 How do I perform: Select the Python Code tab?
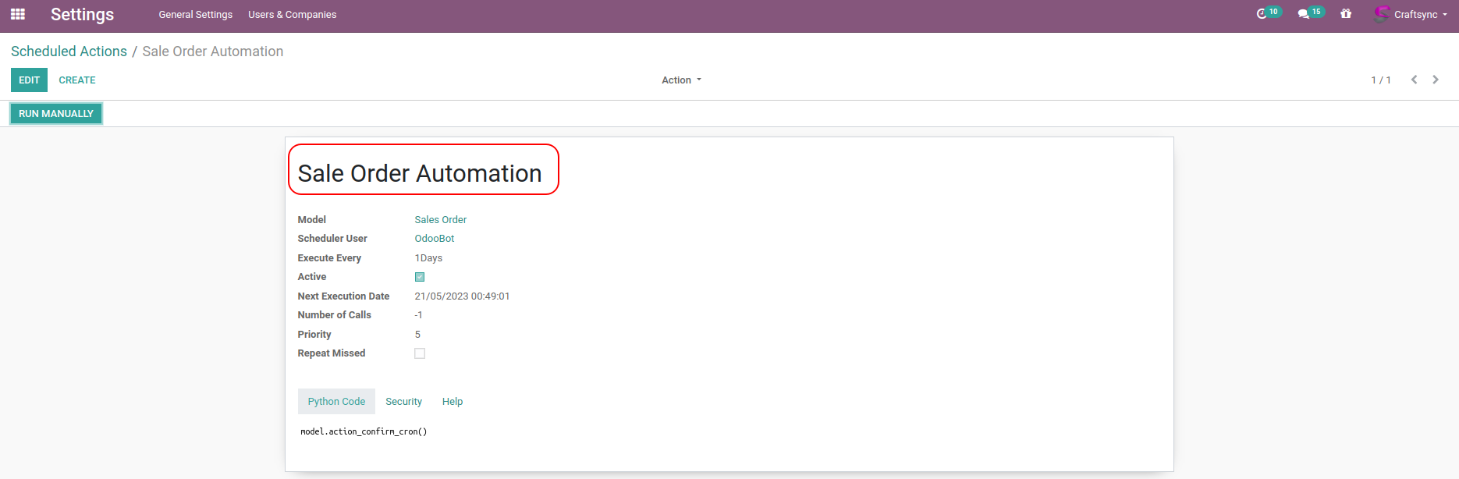coord(336,402)
